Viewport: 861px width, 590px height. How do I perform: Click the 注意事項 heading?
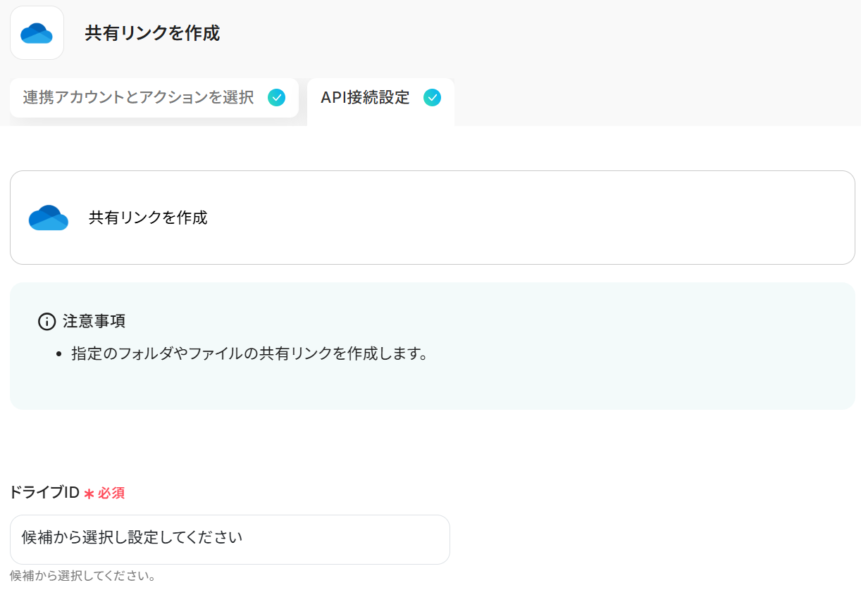(94, 322)
